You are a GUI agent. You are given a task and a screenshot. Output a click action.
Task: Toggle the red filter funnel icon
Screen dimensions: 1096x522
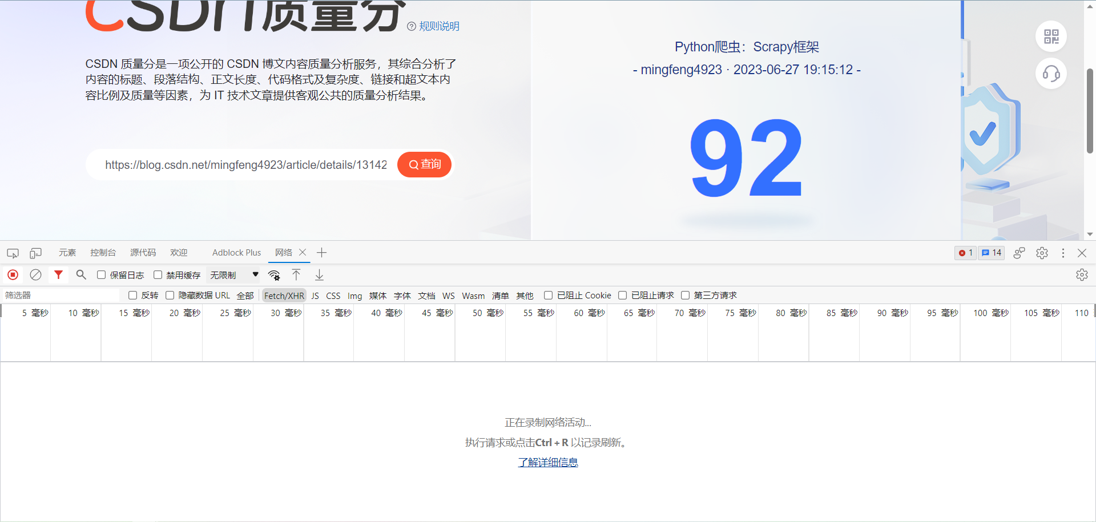[x=58, y=275]
